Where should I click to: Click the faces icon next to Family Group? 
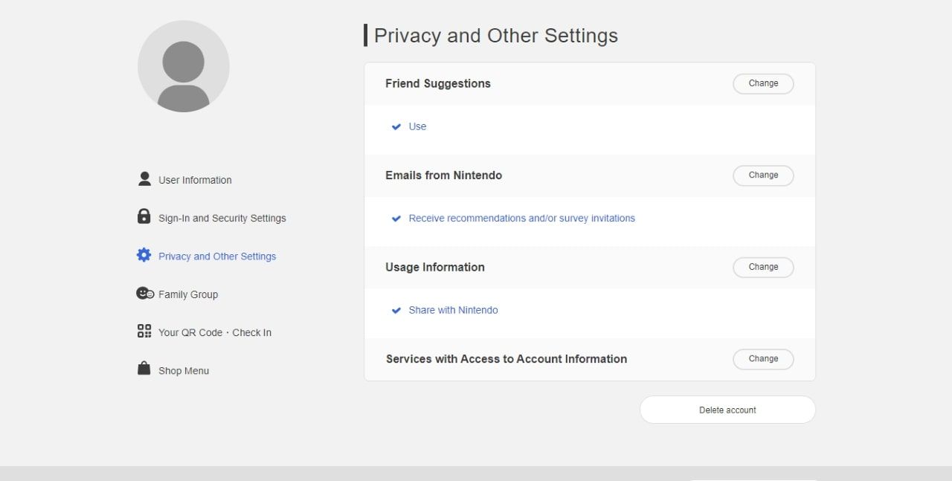[x=144, y=293]
